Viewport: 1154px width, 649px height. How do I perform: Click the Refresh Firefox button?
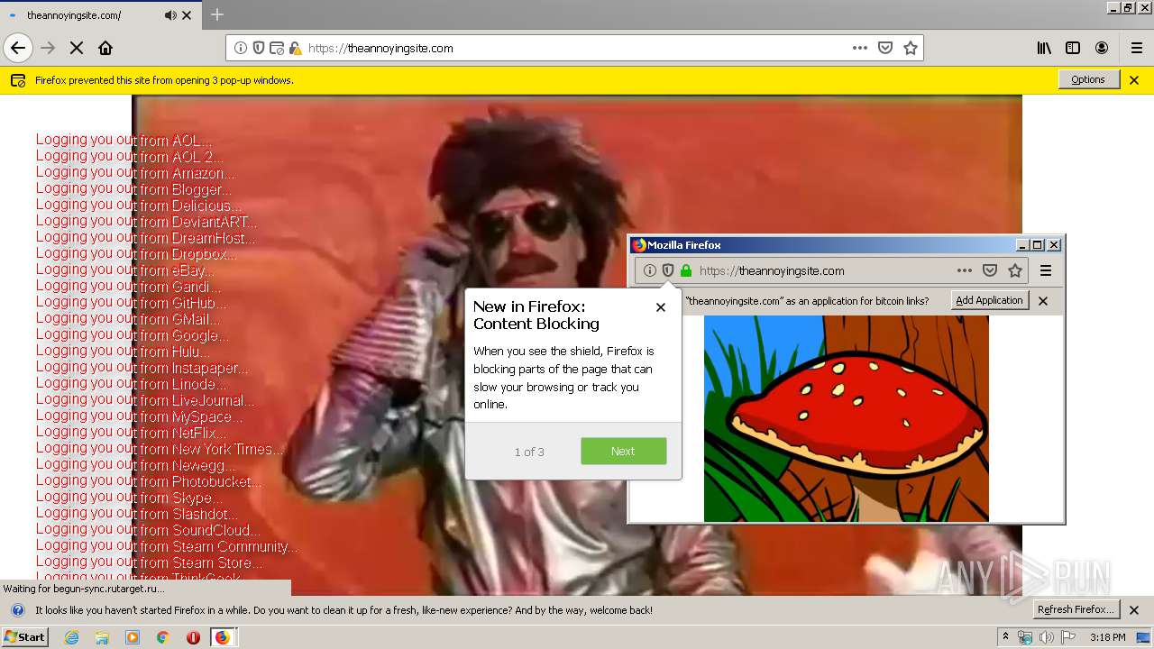(x=1076, y=609)
